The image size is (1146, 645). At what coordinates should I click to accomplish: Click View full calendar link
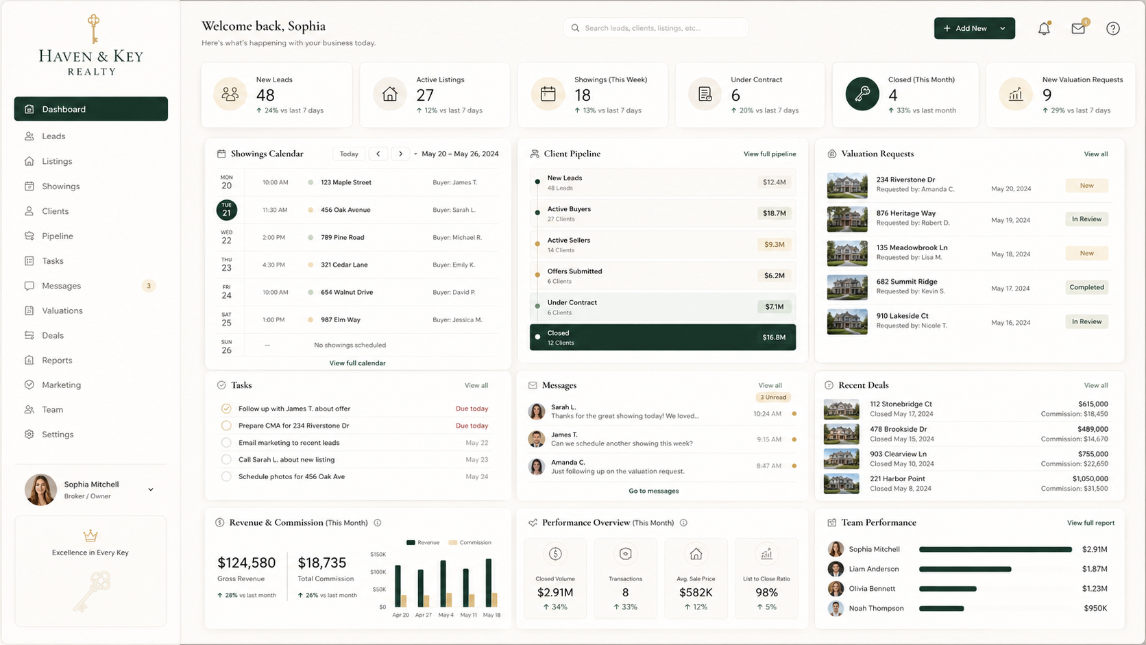click(x=357, y=363)
